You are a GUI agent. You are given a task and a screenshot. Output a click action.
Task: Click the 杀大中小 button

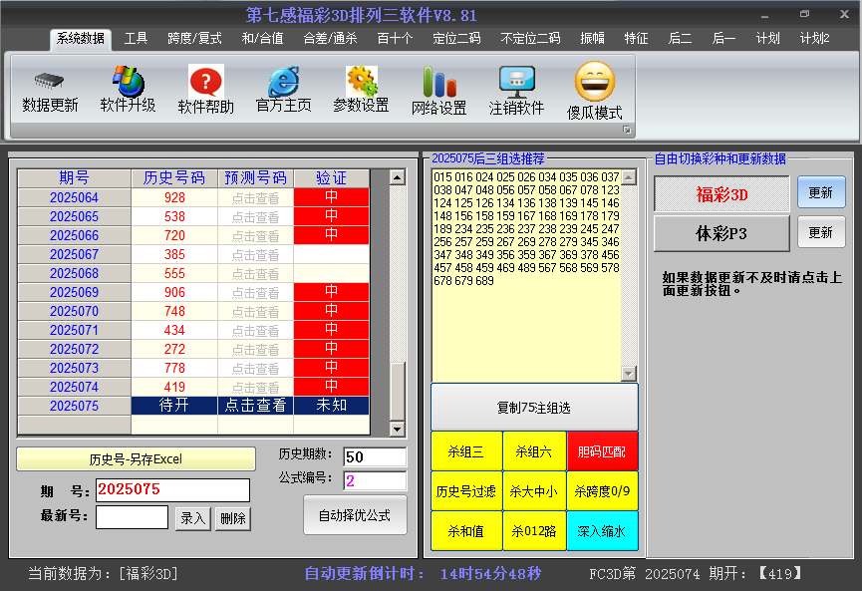point(534,491)
